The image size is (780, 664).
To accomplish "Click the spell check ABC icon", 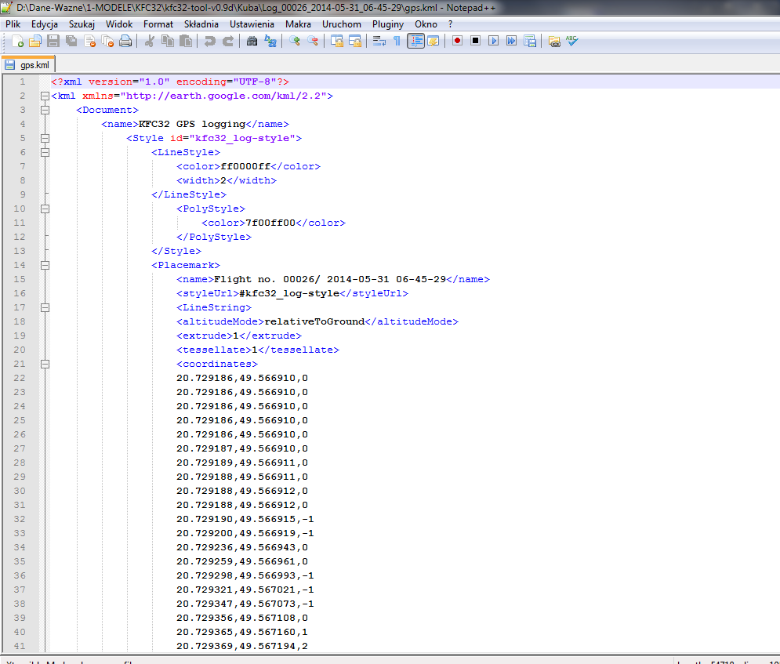I will click(x=573, y=41).
